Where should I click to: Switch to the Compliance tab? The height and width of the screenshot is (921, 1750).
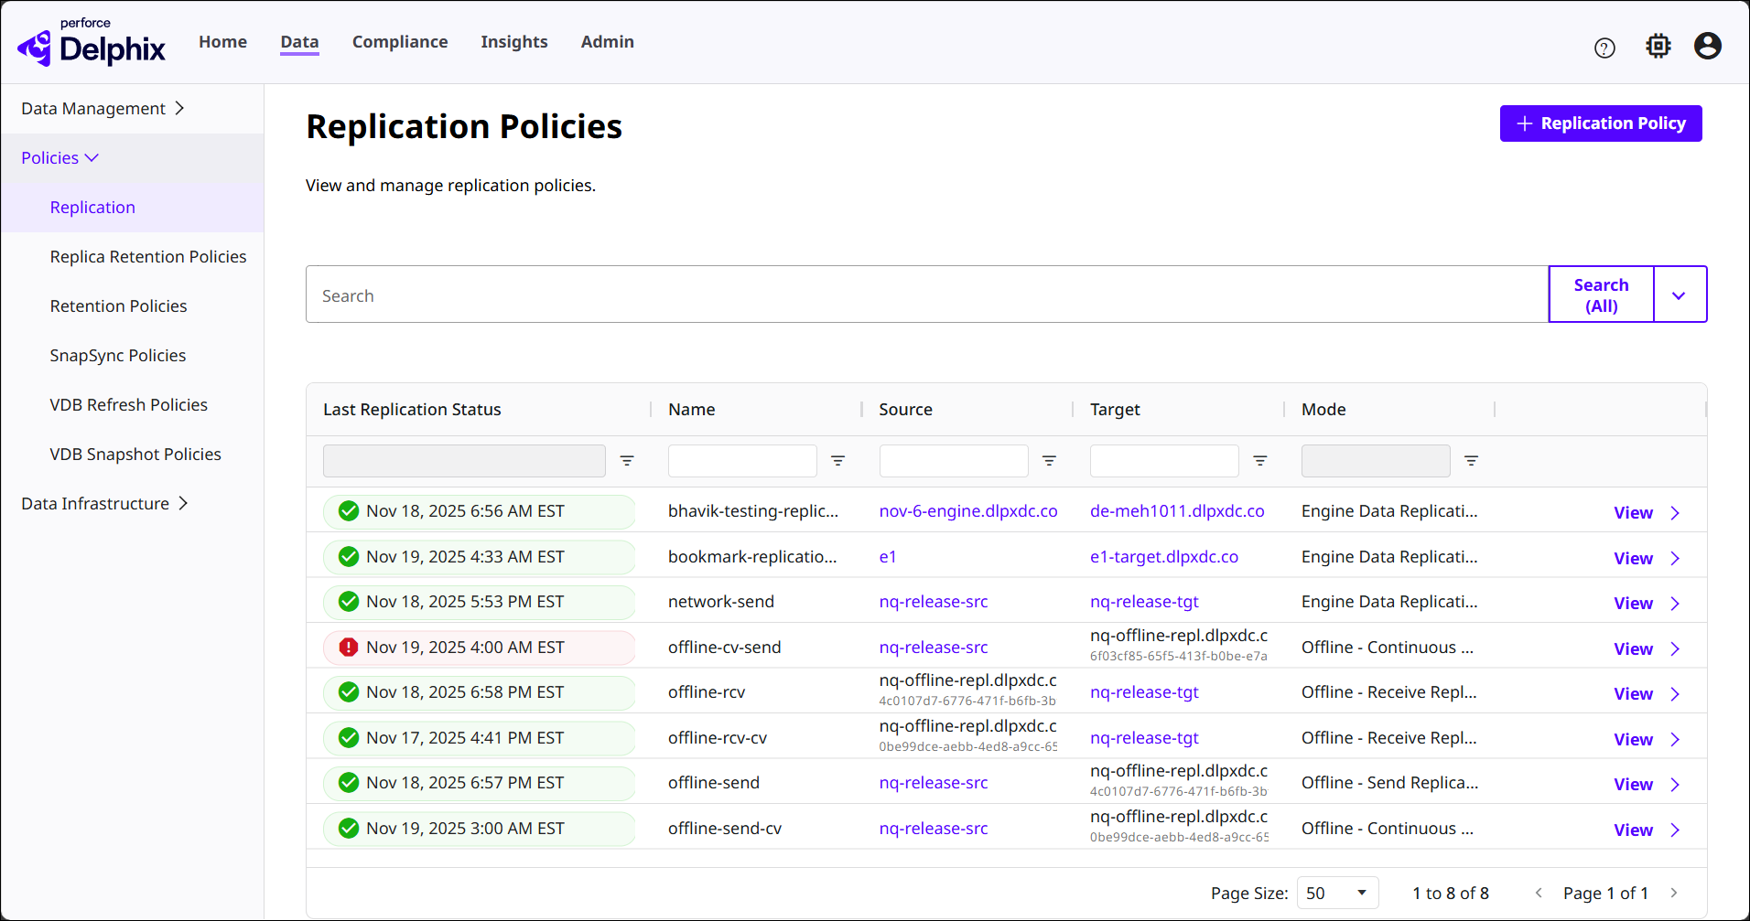coord(400,42)
